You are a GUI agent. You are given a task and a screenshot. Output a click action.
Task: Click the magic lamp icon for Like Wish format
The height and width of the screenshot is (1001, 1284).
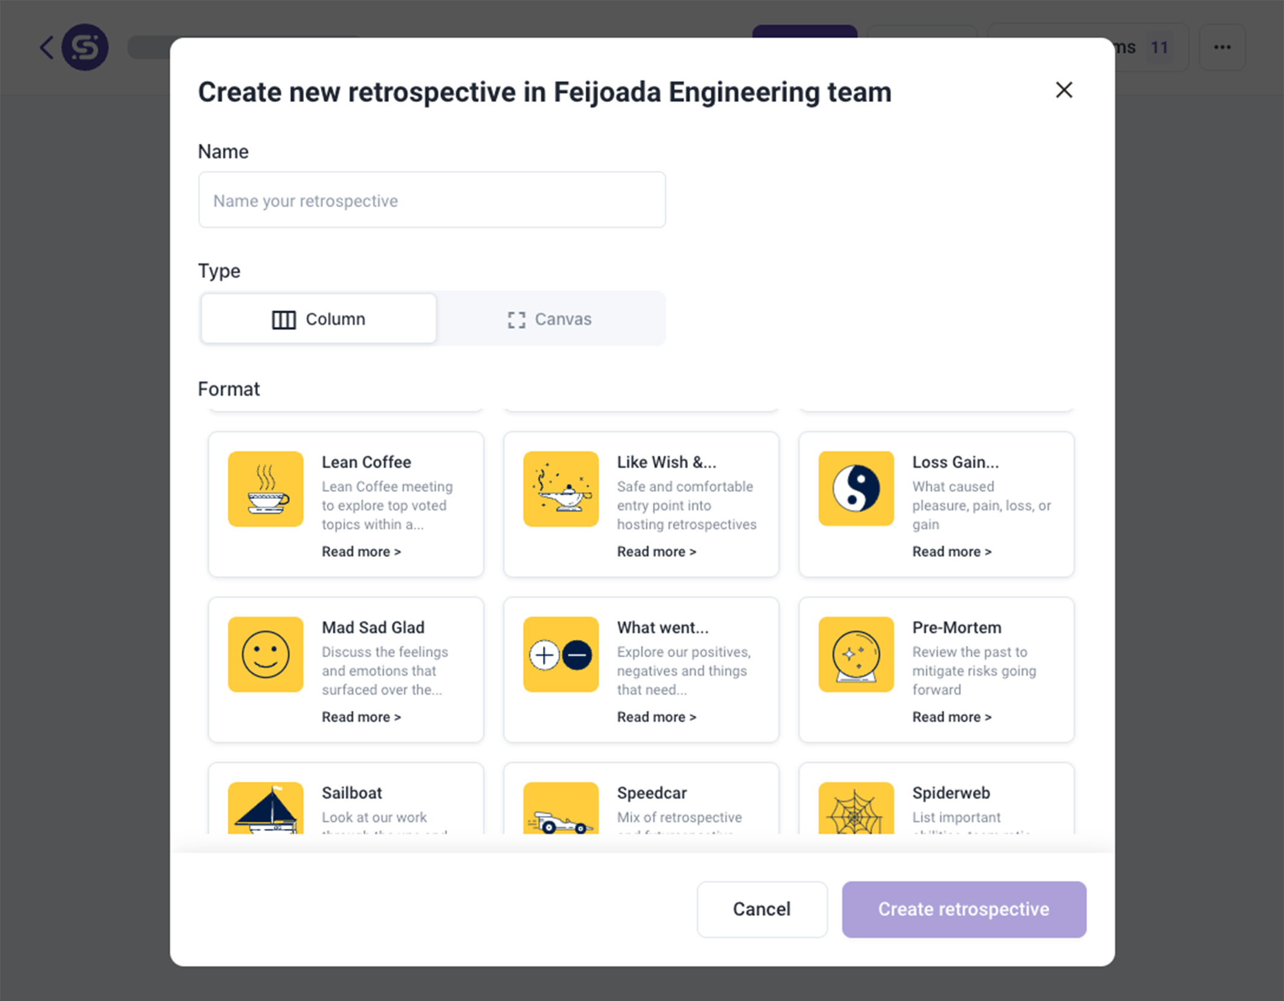(560, 489)
